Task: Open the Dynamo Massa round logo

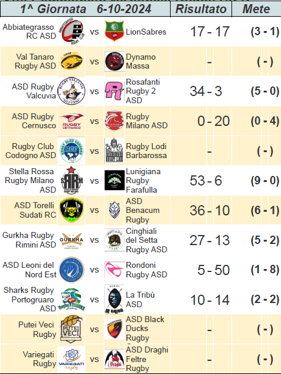Action: pos(115,61)
